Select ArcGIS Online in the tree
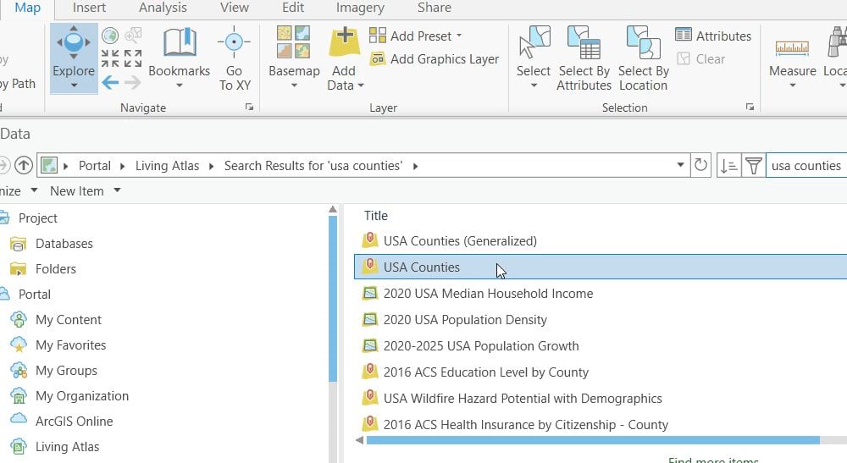The image size is (847, 463). (x=74, y=421)
